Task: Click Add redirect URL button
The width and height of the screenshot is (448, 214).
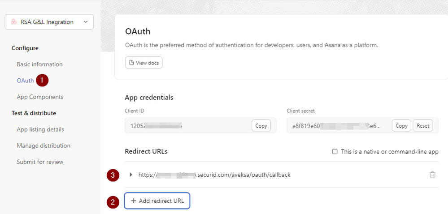Action: tap(157, 201)
